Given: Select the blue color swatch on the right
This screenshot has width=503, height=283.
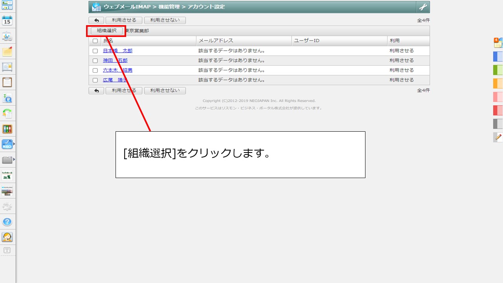Looking at the screenshot, I should click(x=497, y=57).
